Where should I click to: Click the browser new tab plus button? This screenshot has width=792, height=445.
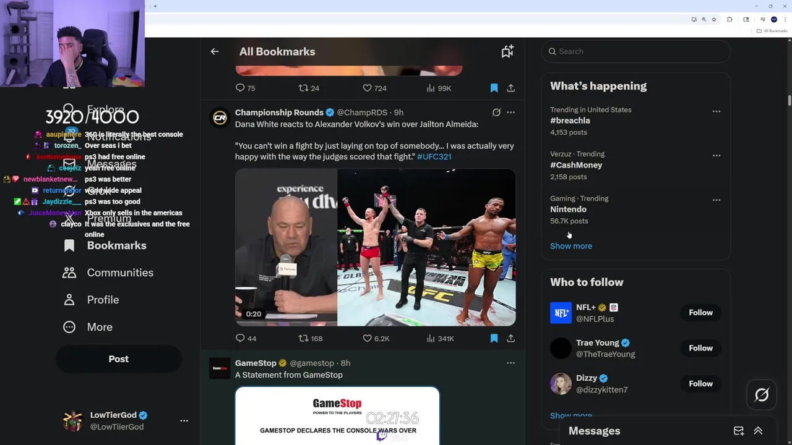point(155,6)
